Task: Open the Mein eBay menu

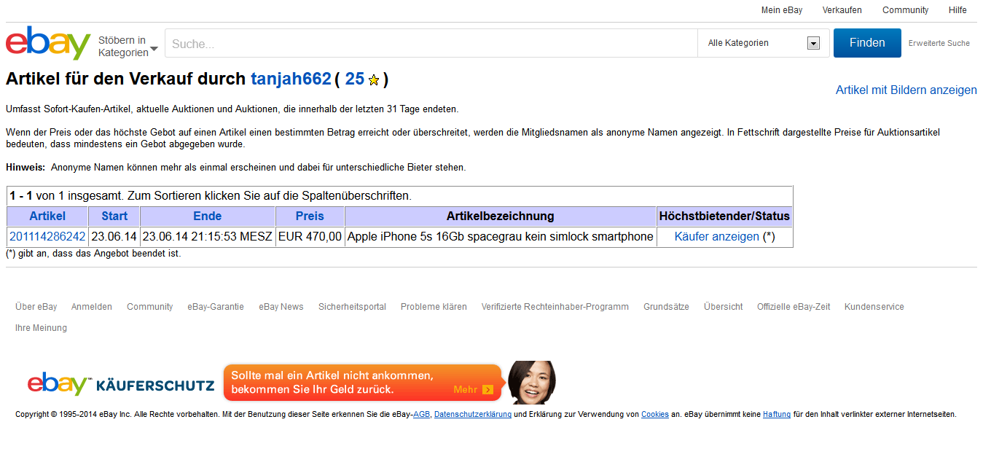Action: pyautogui.click(x=782, y=10)
